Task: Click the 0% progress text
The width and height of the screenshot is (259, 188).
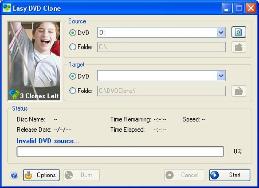Action: (x=238, y=151)
